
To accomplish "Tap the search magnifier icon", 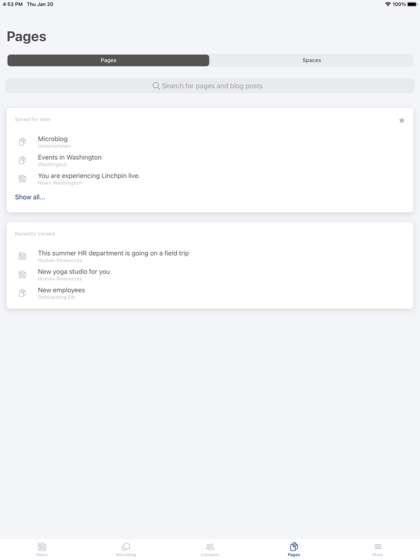I will [x=156, y=86].
